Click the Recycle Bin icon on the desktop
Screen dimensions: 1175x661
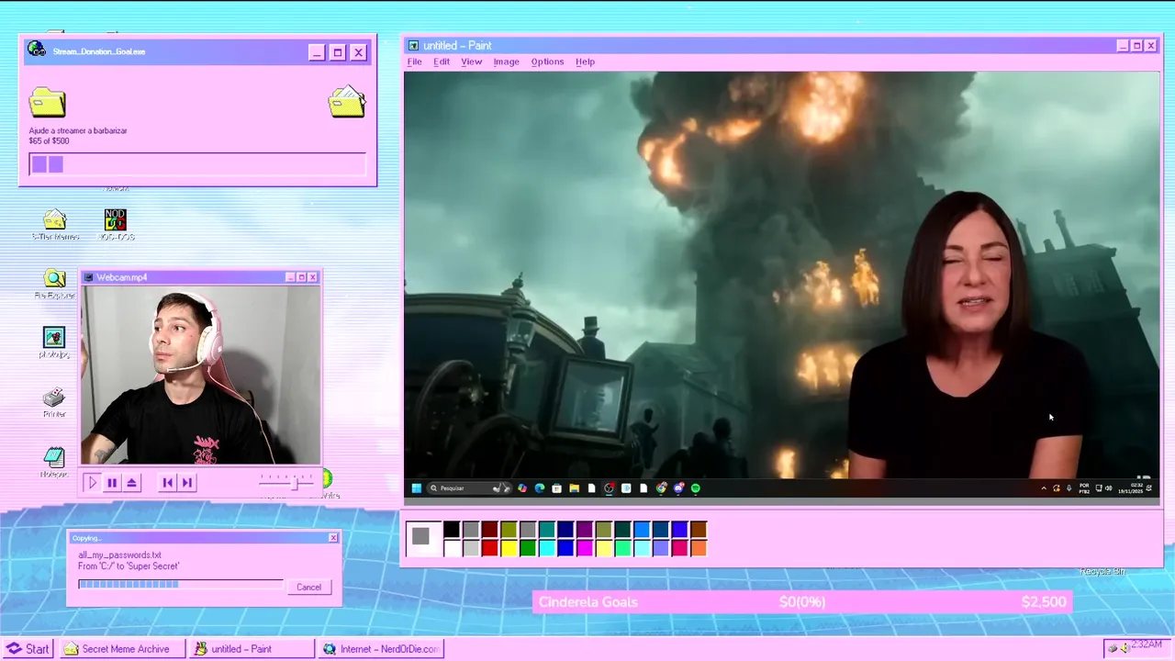coord(1102,571)
